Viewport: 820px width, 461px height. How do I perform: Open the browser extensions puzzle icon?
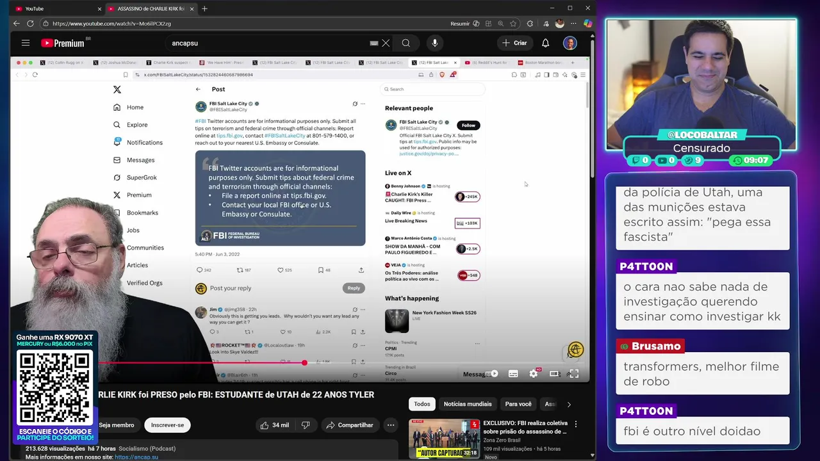(x=530, y=24)
